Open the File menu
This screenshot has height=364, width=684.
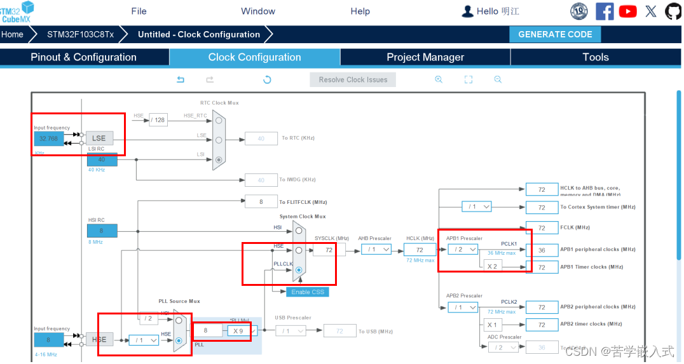(139, 11)
